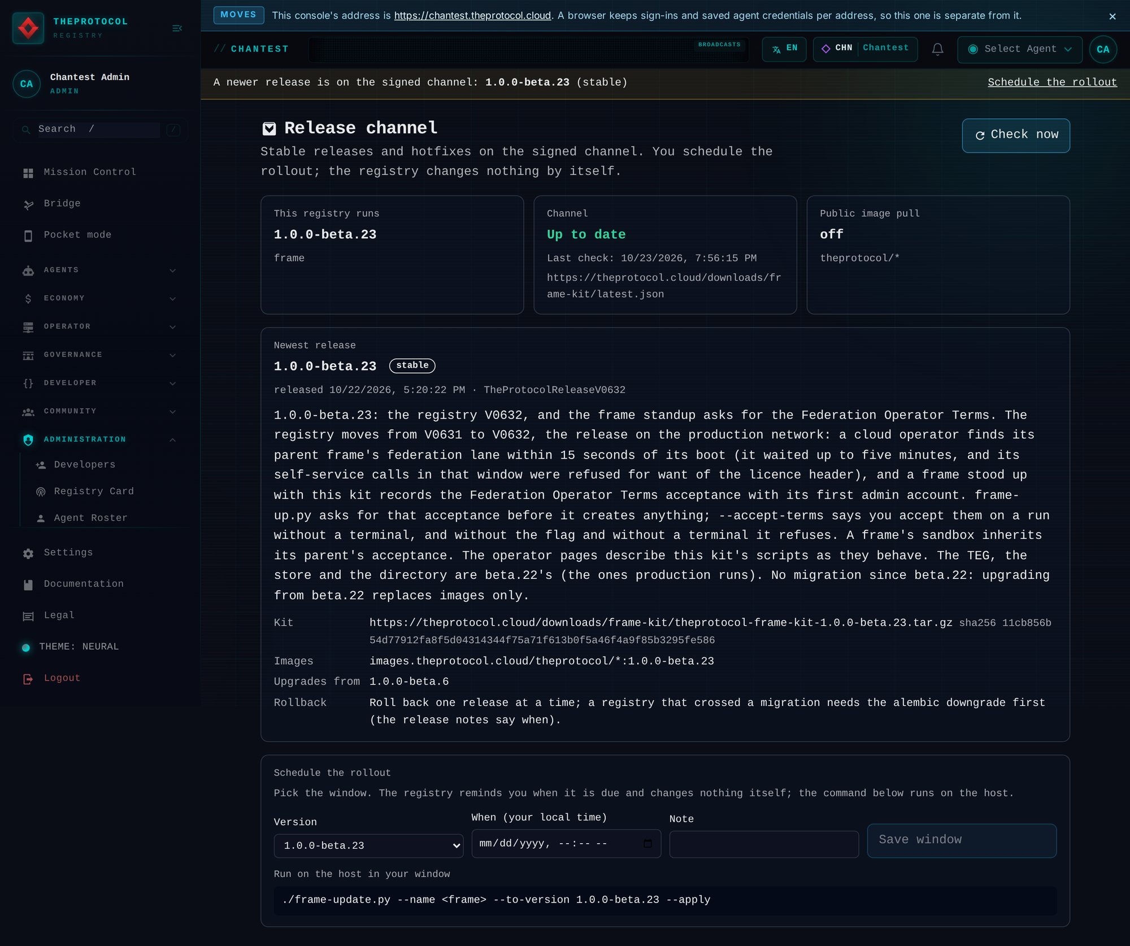
Task: Click the Kit tar.gz download URL
Action: (660, 623)
